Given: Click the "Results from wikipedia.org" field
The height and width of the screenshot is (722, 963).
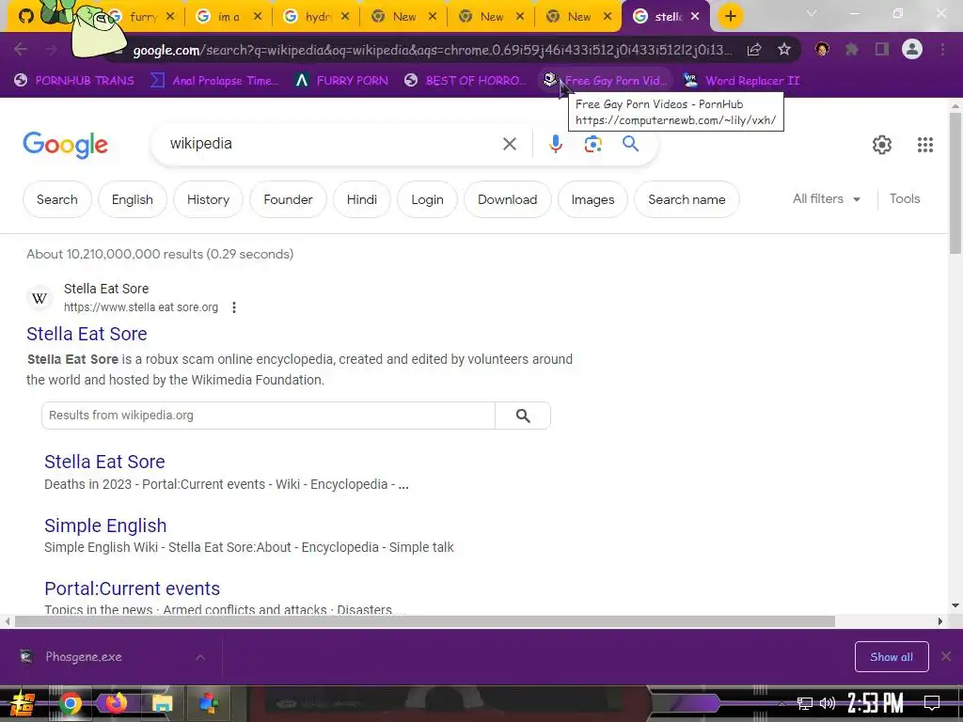Looking at the screenshot, I should tap(268, 416).
